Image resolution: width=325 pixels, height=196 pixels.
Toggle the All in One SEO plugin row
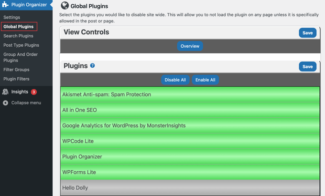[x=190, y=110]
